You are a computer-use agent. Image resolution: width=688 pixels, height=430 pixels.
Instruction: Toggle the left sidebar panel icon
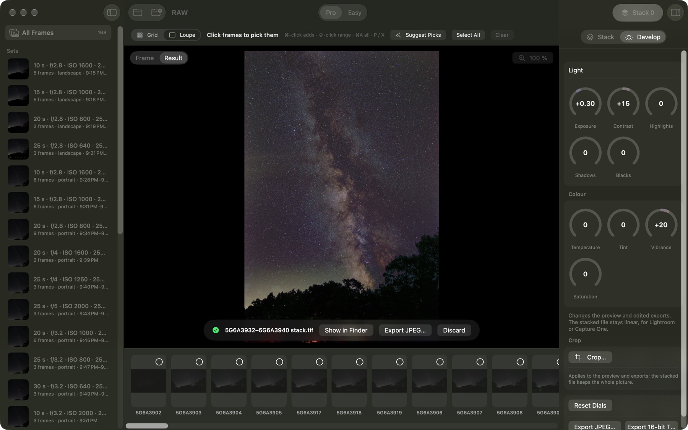pyautogui.click(x=112, y=13)
